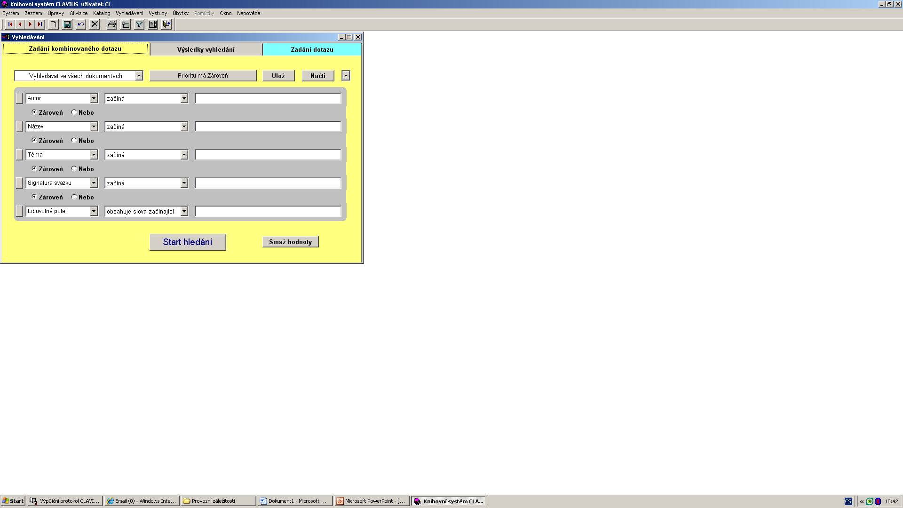The height and width of the screenshot is (508, 903).
Task: Select Zároveň radio under Autor row
Action: click(x=34, y=112)
